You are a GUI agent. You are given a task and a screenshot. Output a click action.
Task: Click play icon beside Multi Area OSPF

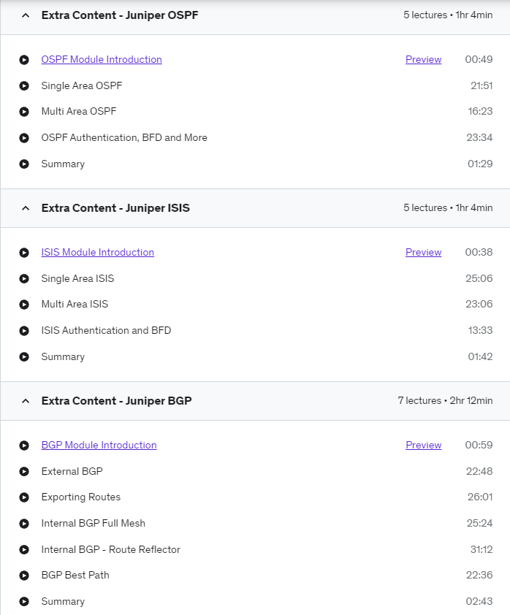24,112
